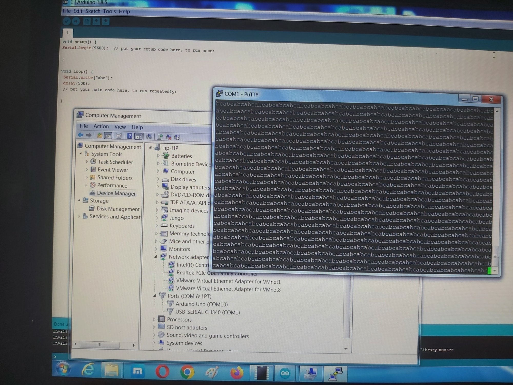Click the PuTTY window title bar icon
Screen dimensions: 513x385
click(x=219, y=93)
